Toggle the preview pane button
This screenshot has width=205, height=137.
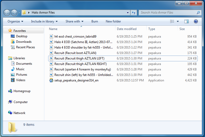[x=187, y=21]
